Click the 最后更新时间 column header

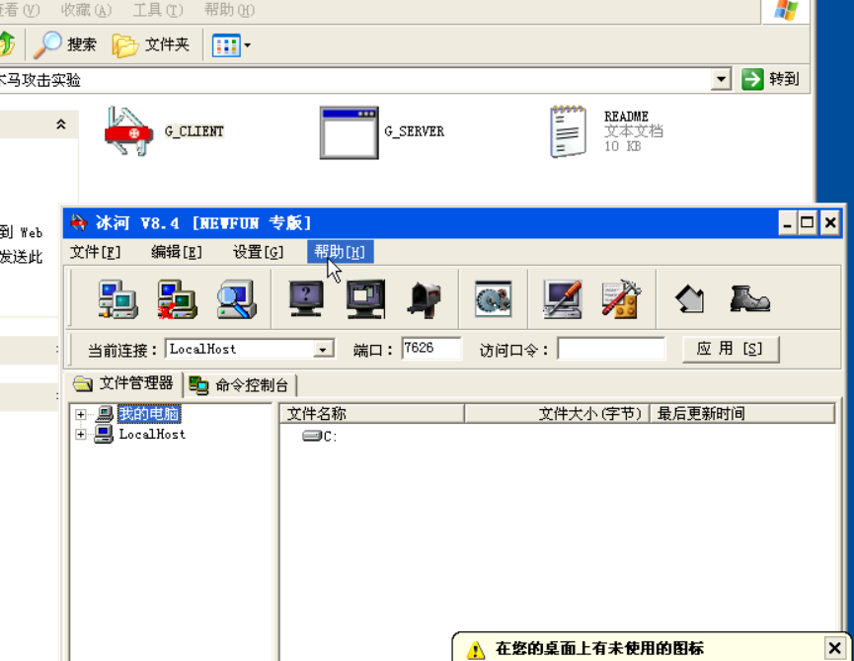coord(741,414)
